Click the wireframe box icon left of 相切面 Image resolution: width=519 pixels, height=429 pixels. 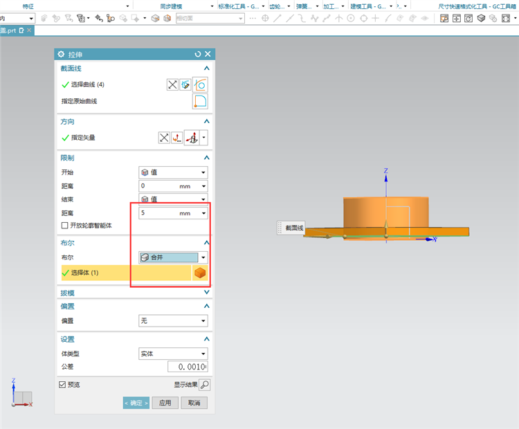point(155,18)
